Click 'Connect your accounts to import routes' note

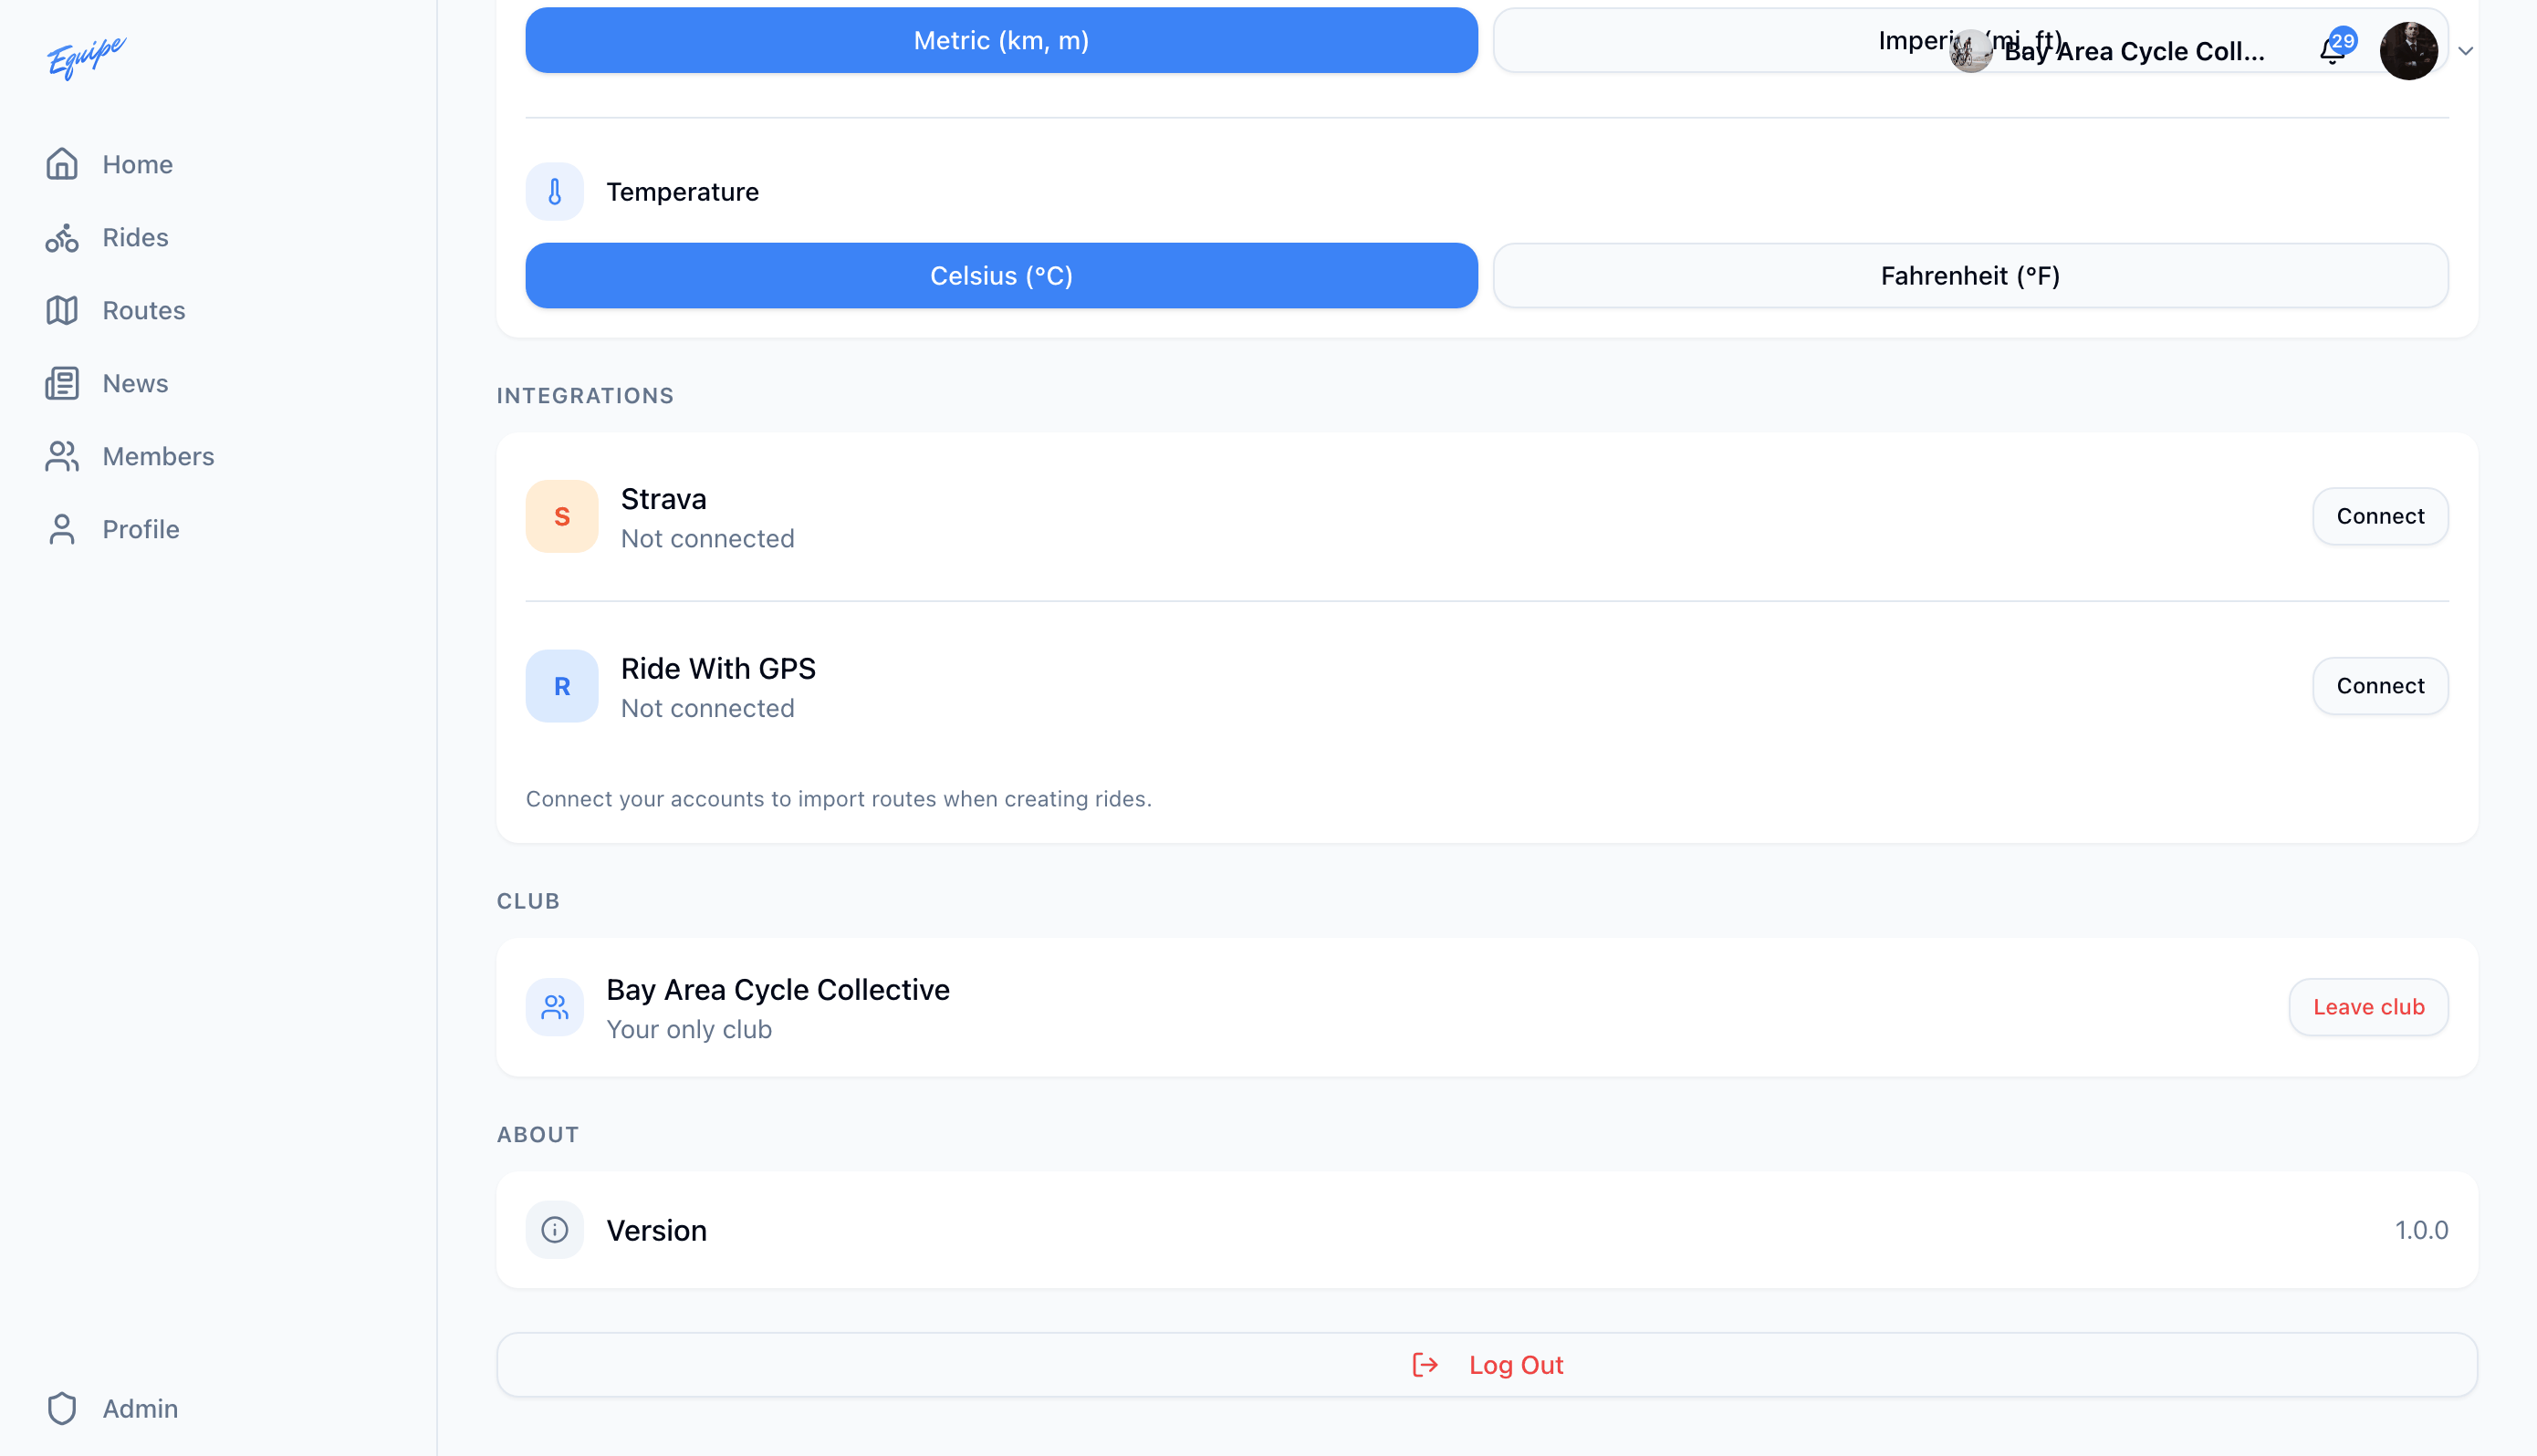pos(839,798)
